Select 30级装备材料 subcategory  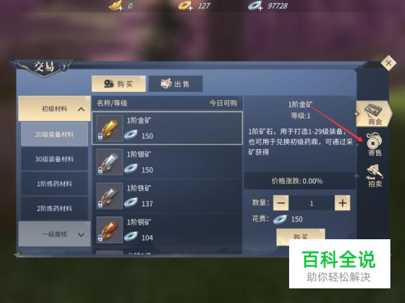(x=54, y=159)
